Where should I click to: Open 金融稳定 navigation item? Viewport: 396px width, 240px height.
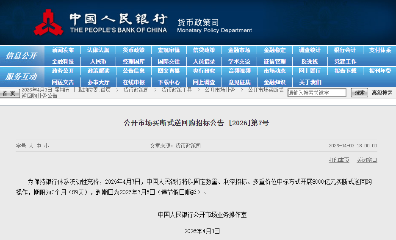pyautogui.click(x=274, y=50)
